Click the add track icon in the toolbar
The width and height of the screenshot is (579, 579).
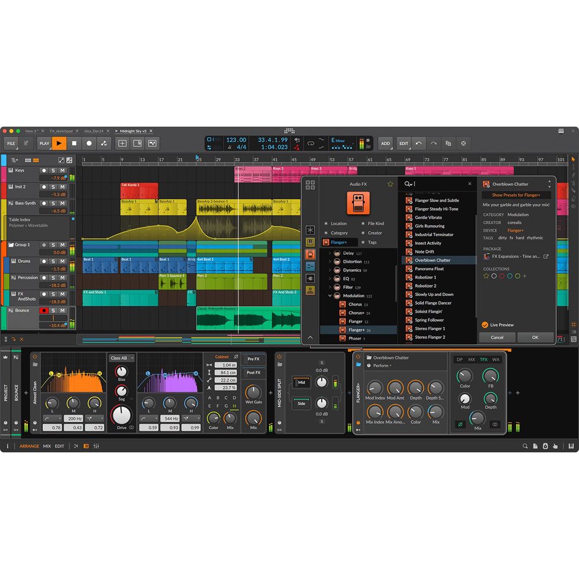pyautogui.click(x=122, y=143)
